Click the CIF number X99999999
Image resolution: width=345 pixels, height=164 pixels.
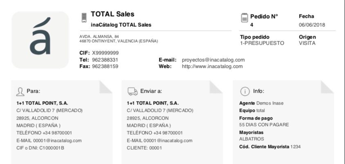coord(105,53)
